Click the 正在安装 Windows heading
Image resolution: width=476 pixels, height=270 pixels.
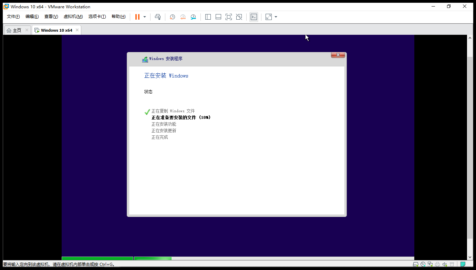pos(166,76)
